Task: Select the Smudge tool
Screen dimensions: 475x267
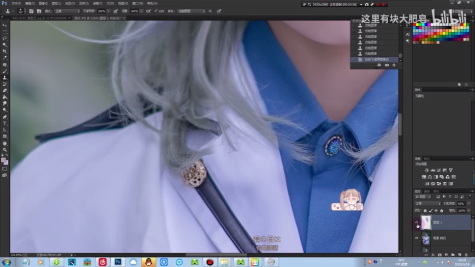Action: point(4,104)
